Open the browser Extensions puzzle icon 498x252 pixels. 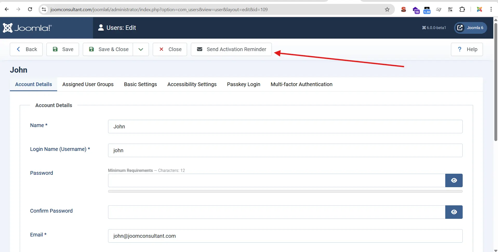pos(462,10)
